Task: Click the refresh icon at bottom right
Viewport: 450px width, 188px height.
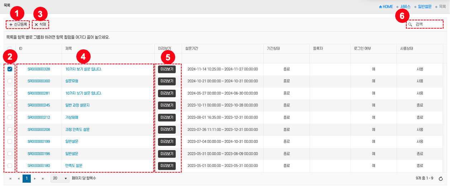Action: coord(441,178)
